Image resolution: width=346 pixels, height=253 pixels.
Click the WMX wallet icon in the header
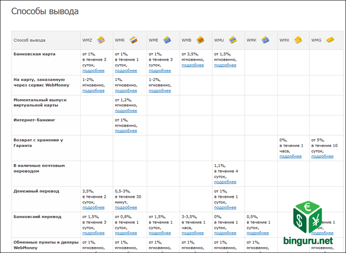298,40
